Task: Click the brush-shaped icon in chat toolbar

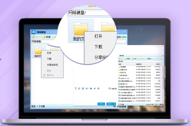Action: (95, 88)
